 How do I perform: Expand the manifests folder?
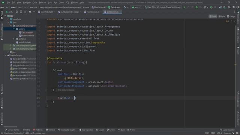click(x=8, y=19)
